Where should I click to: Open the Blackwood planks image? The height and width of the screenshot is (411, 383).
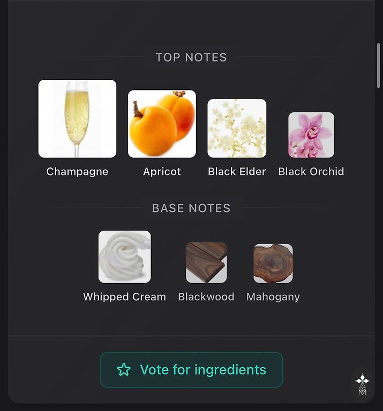click(206, 262)
